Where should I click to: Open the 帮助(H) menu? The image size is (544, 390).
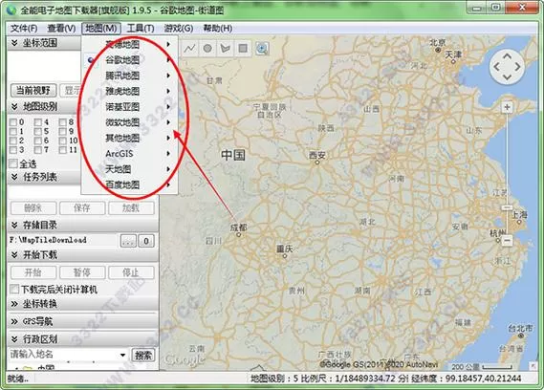tap(218, 28)
